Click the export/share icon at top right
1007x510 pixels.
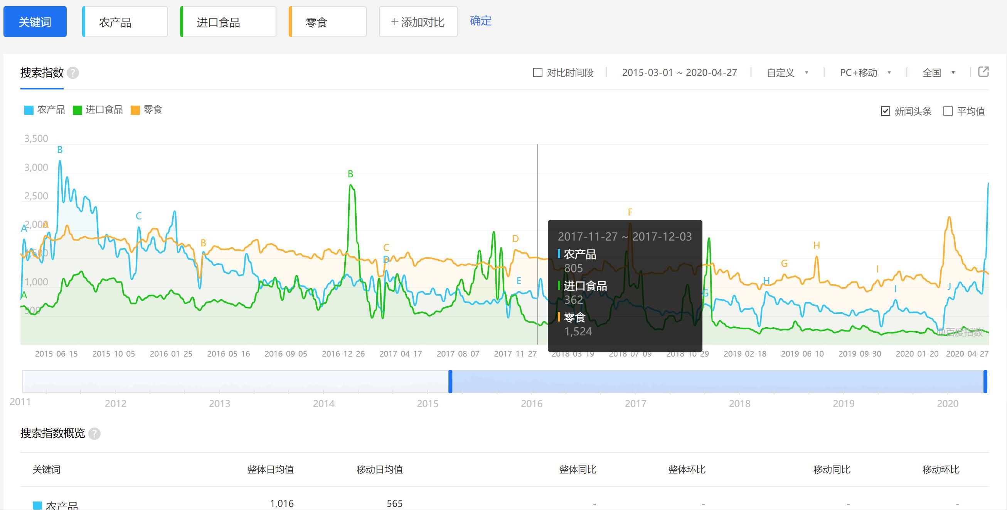983,72
